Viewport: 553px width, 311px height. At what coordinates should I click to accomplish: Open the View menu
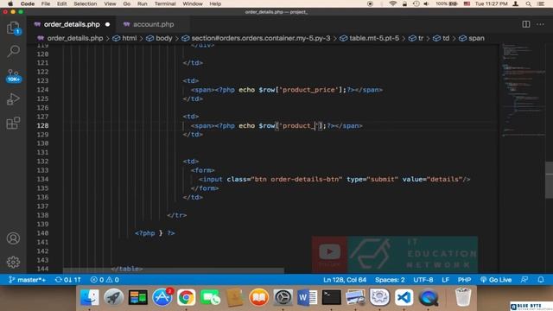point(110,3)
